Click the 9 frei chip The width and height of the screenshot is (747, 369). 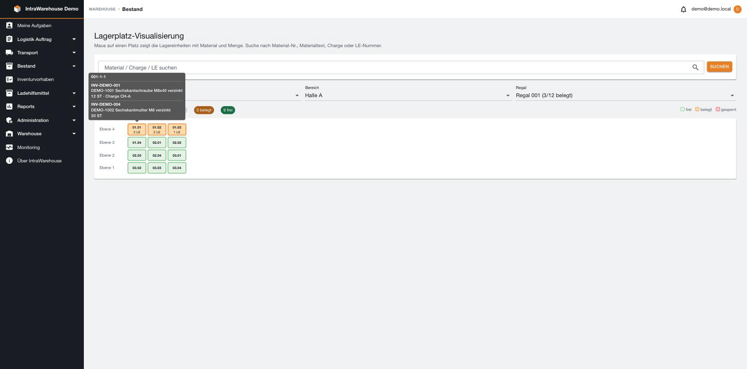click(x=228, y=110)
